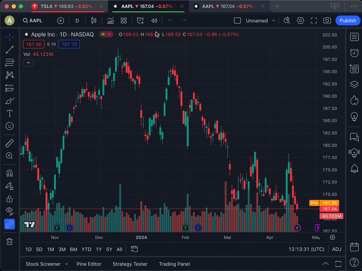The width and height of the screenshot is (362, 271).
Task: Open the emoji icons tool
Action: pyautogui.click(x=9, y=126)
